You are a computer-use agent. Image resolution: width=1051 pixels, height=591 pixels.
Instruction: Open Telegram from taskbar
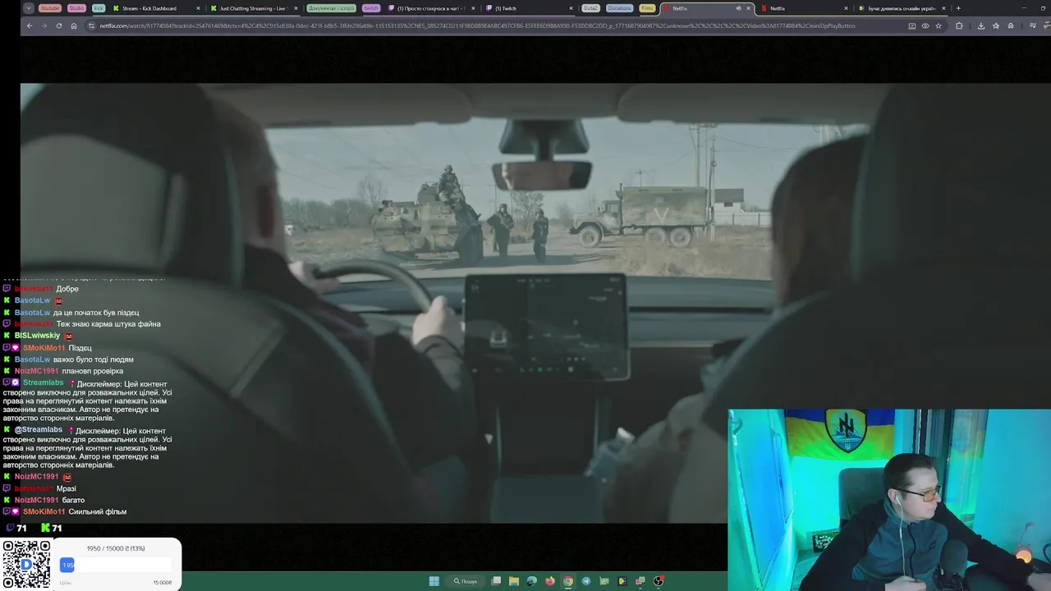pyautogui.click(x=586, y=581)
